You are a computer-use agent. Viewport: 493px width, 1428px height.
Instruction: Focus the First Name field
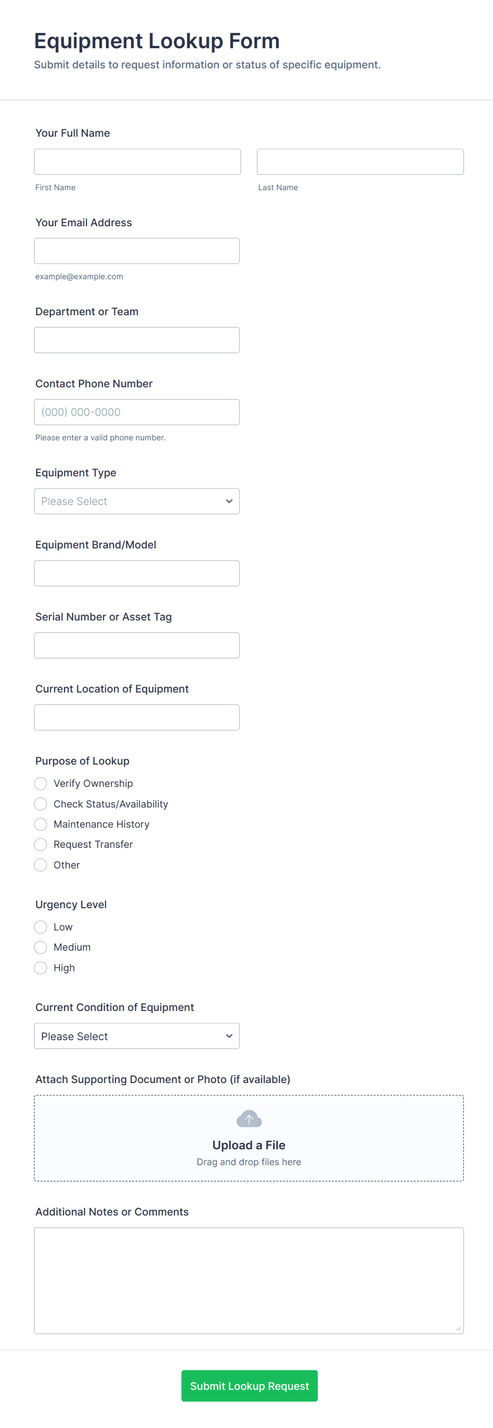[x=137, y=162]
